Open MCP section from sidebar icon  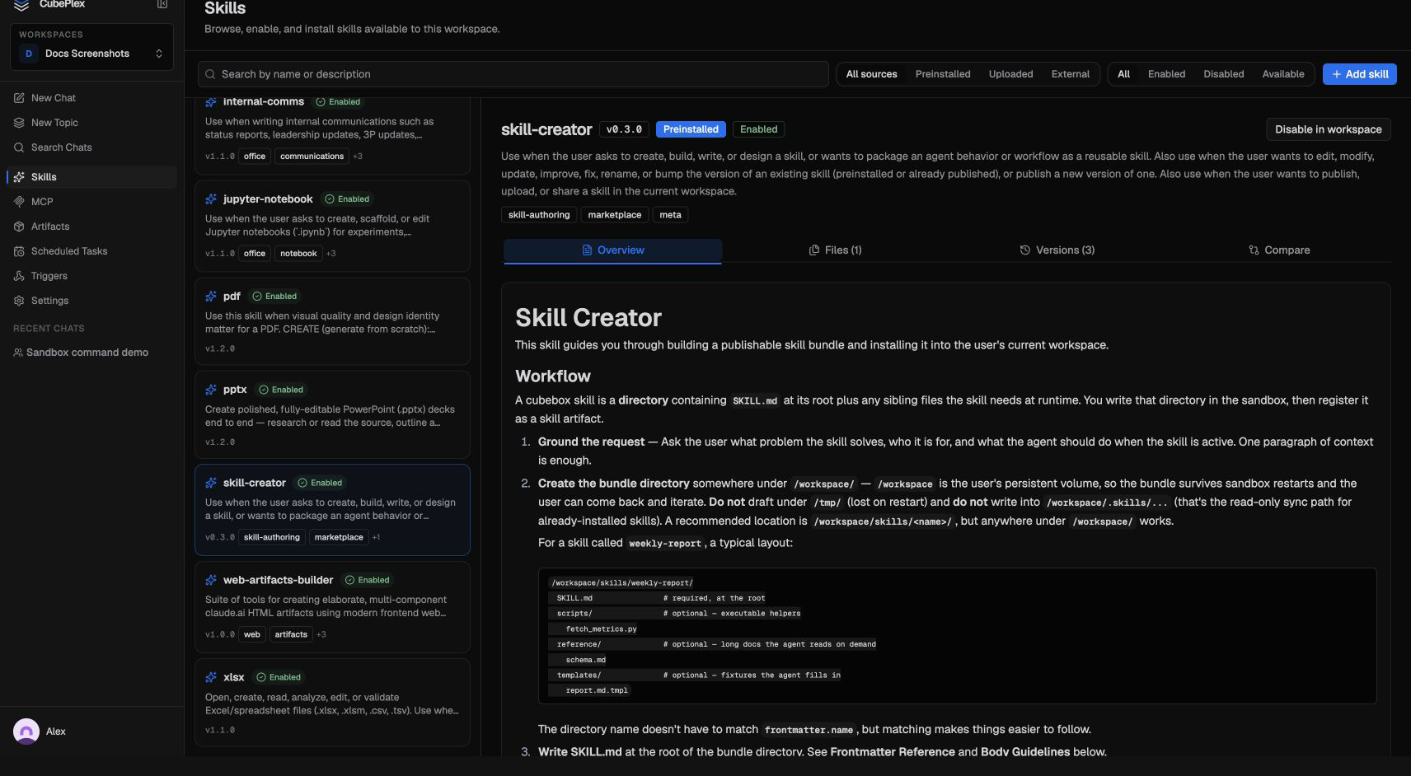click(19, 202)
